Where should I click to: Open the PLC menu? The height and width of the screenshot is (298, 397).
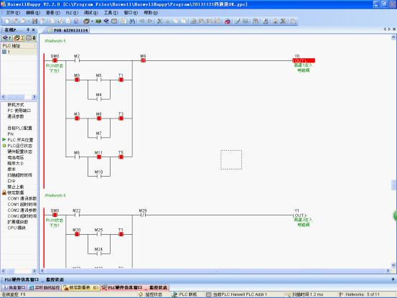72,12
